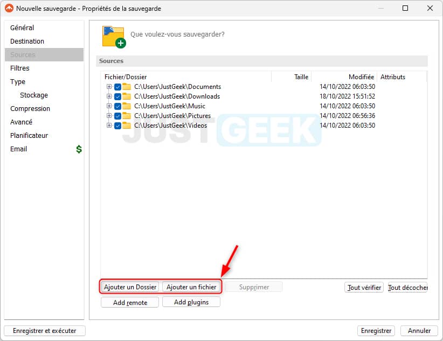Select the C:\Users\JustGeek\Music path text
This screenshot has height=341, width=443.
(x=170, y=106)
